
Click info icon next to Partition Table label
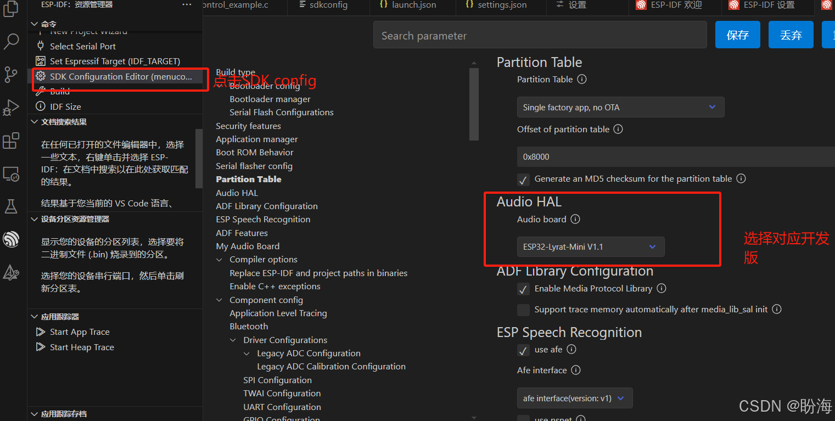coord(582,79)
